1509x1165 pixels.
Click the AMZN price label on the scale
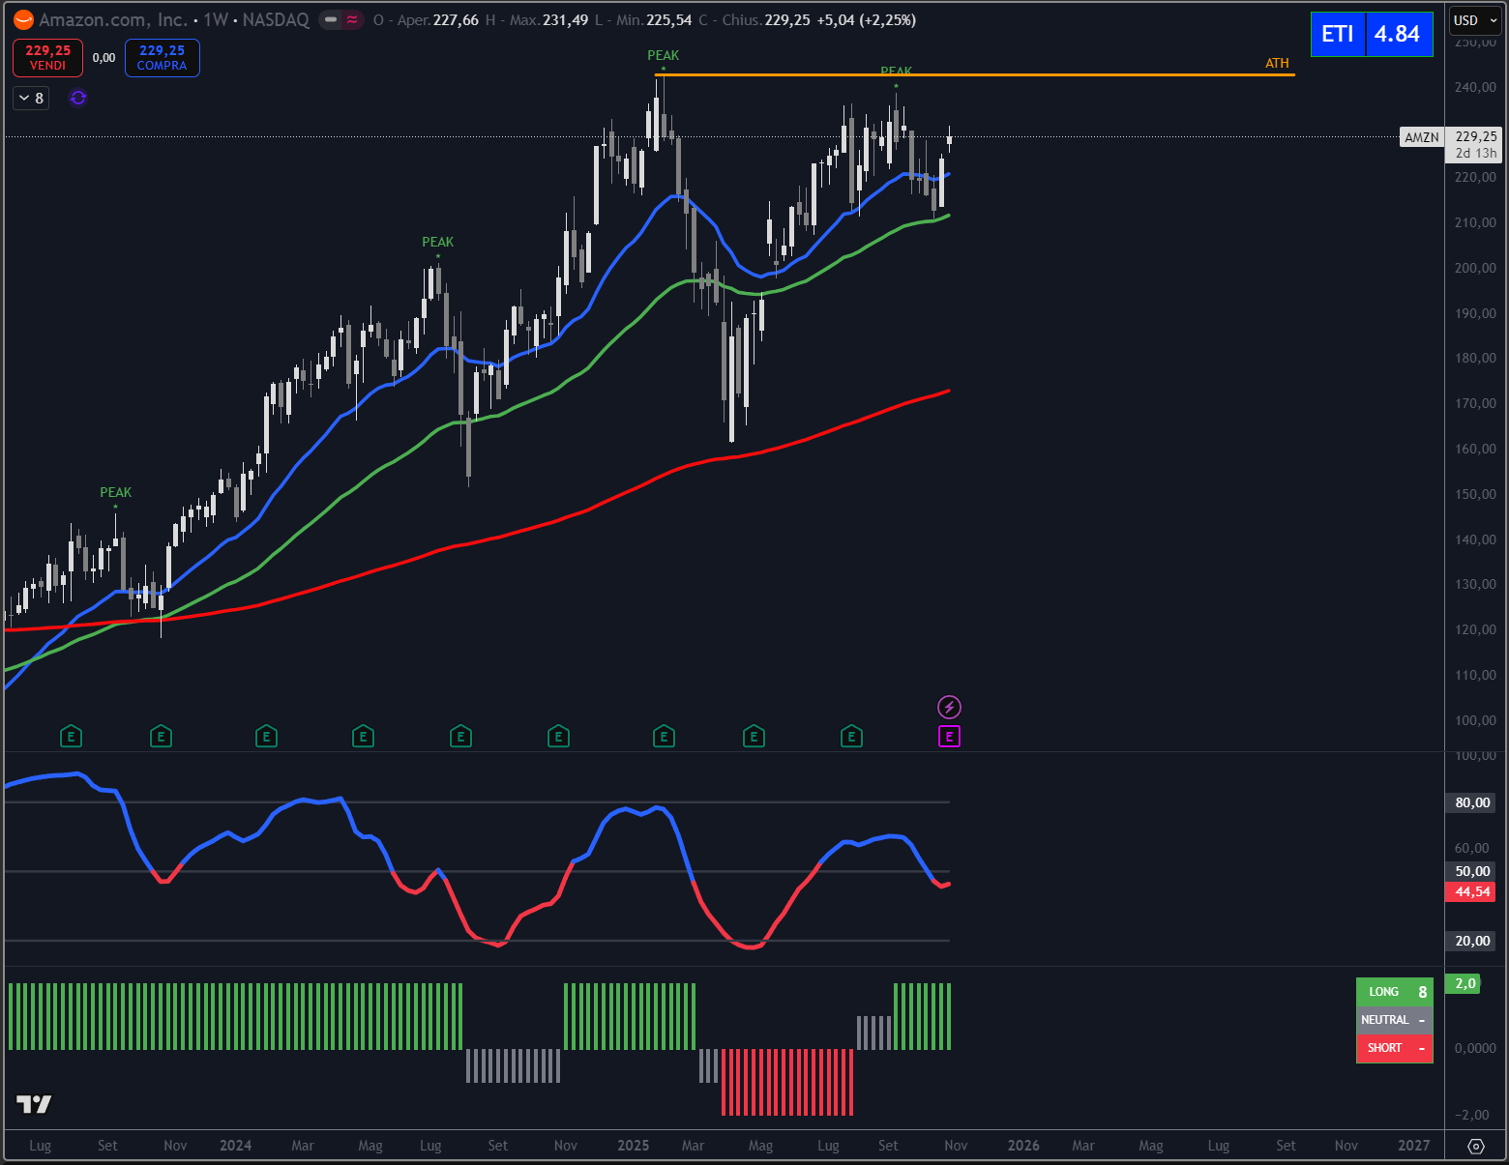coord(1421,137)
